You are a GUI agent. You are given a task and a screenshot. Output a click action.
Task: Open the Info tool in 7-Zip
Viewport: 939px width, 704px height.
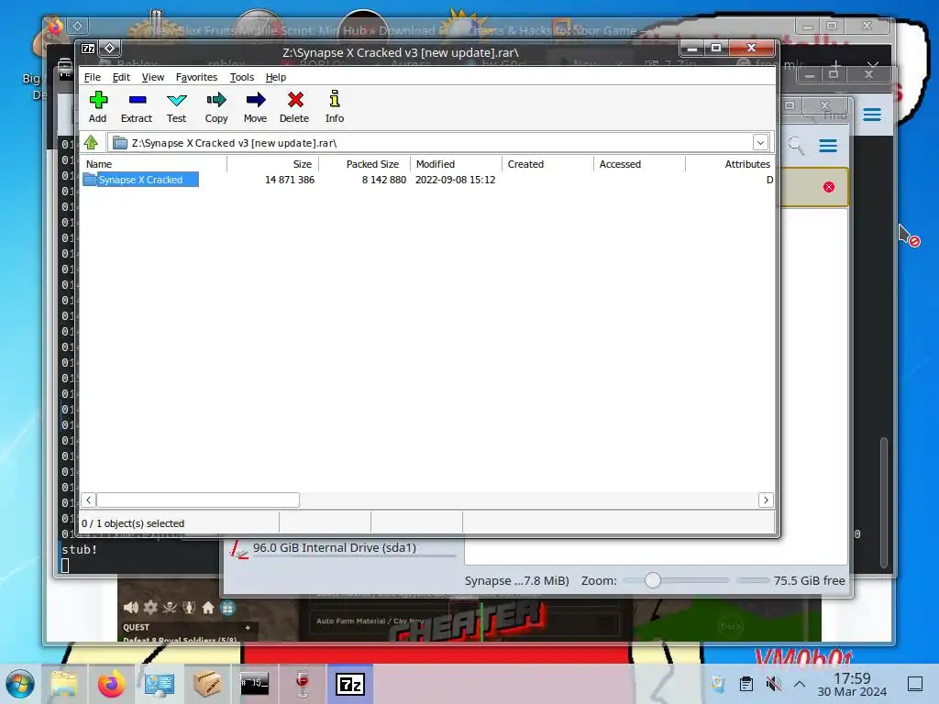coord(334,106)
